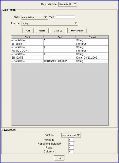Select the ac_clinic table row
The height and width of the screenshot is (163, 119).
(x=60, y=44)
